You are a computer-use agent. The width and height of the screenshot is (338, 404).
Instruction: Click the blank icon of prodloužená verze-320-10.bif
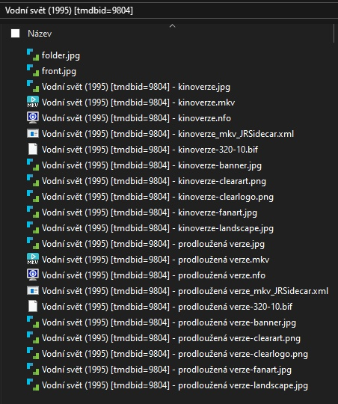(33, 306)
